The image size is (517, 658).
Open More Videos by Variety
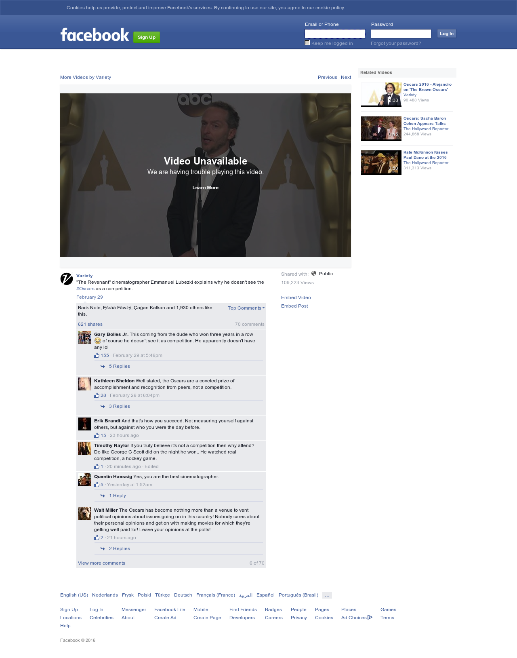pyautogui.click(x=86, y=77)
